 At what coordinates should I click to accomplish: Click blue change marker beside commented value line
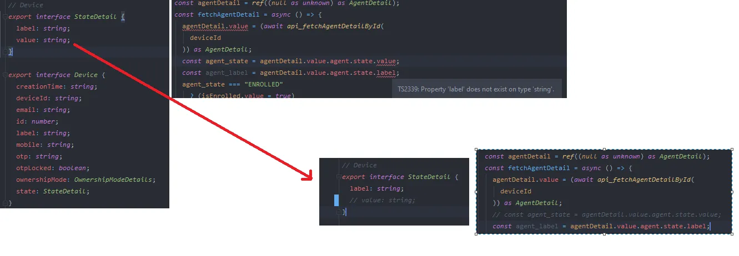point(336,200)
